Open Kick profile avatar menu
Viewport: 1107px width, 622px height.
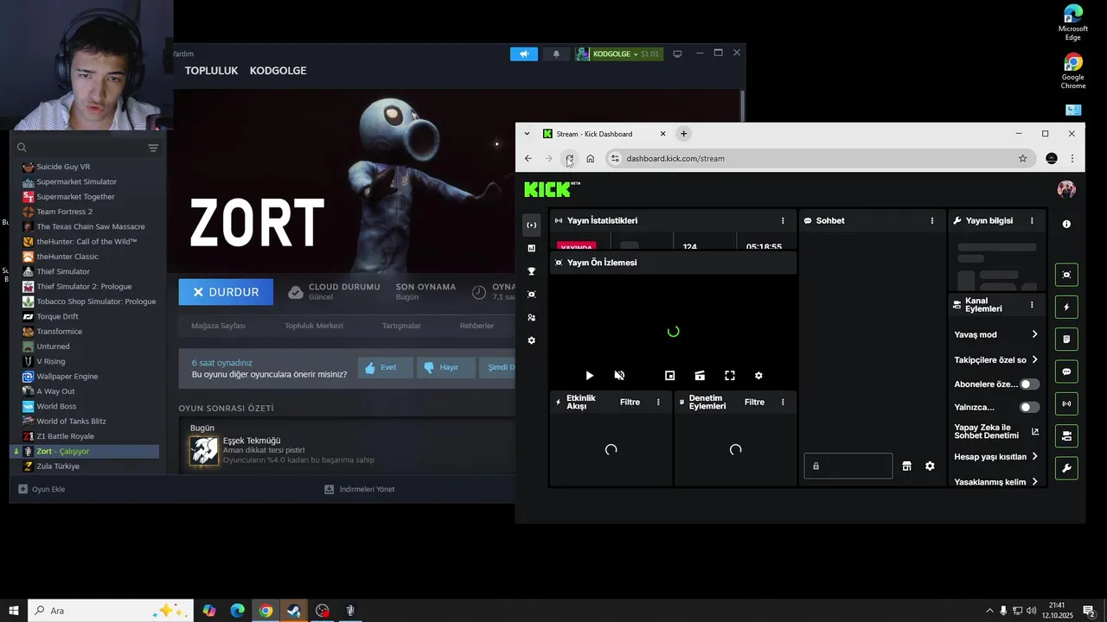click(x=1066, y=189)
